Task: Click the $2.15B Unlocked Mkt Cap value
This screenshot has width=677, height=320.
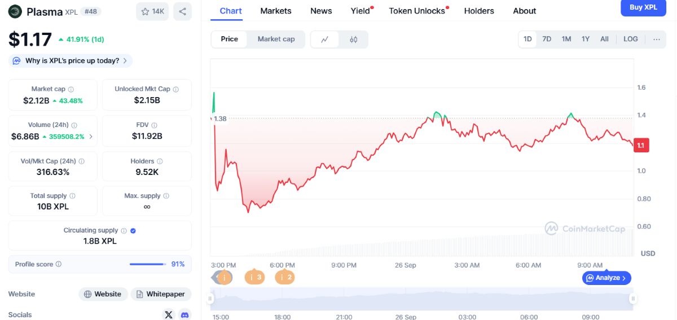Action: point(147,100)
